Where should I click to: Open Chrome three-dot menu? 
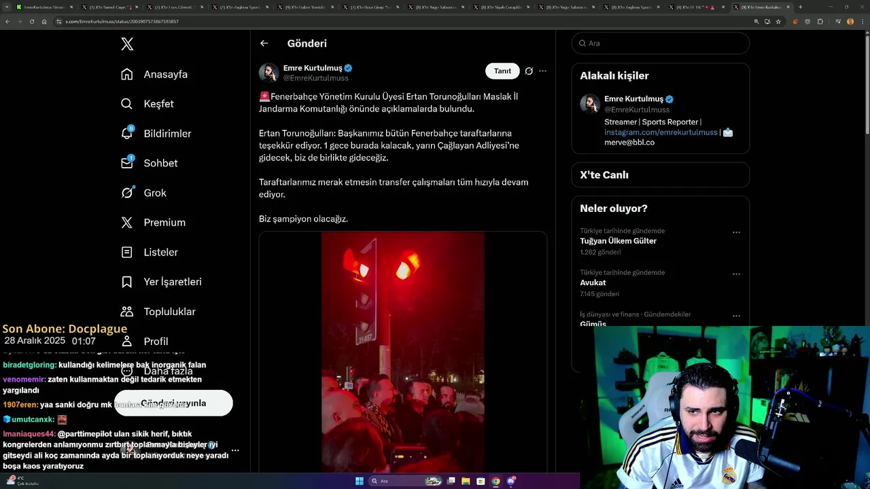coord(862,22)
